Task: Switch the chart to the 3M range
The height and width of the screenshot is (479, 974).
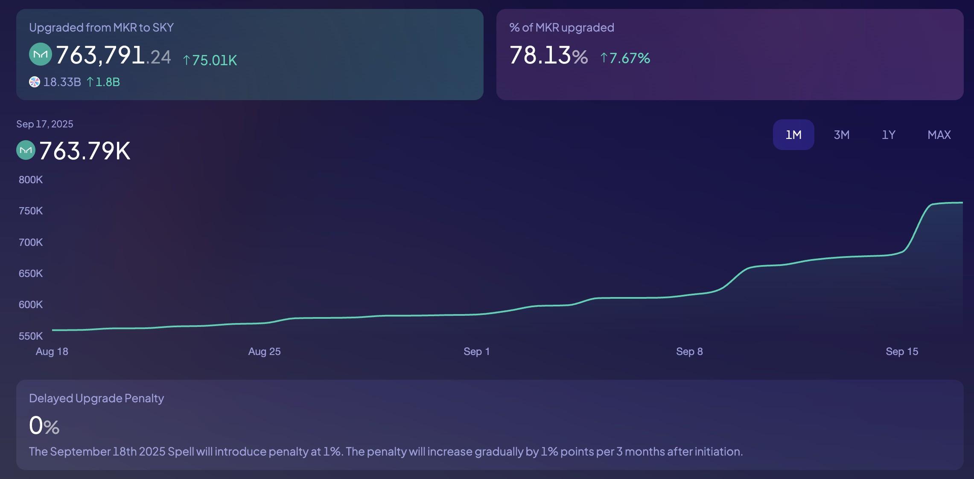Action: click(x=842, y=135)
